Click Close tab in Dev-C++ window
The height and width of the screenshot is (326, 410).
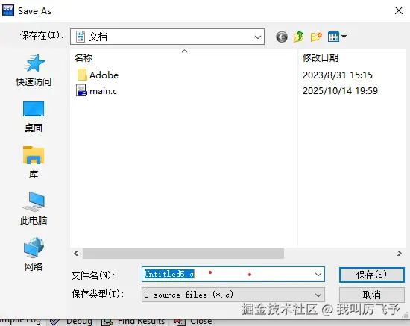(x=193, y=322)
